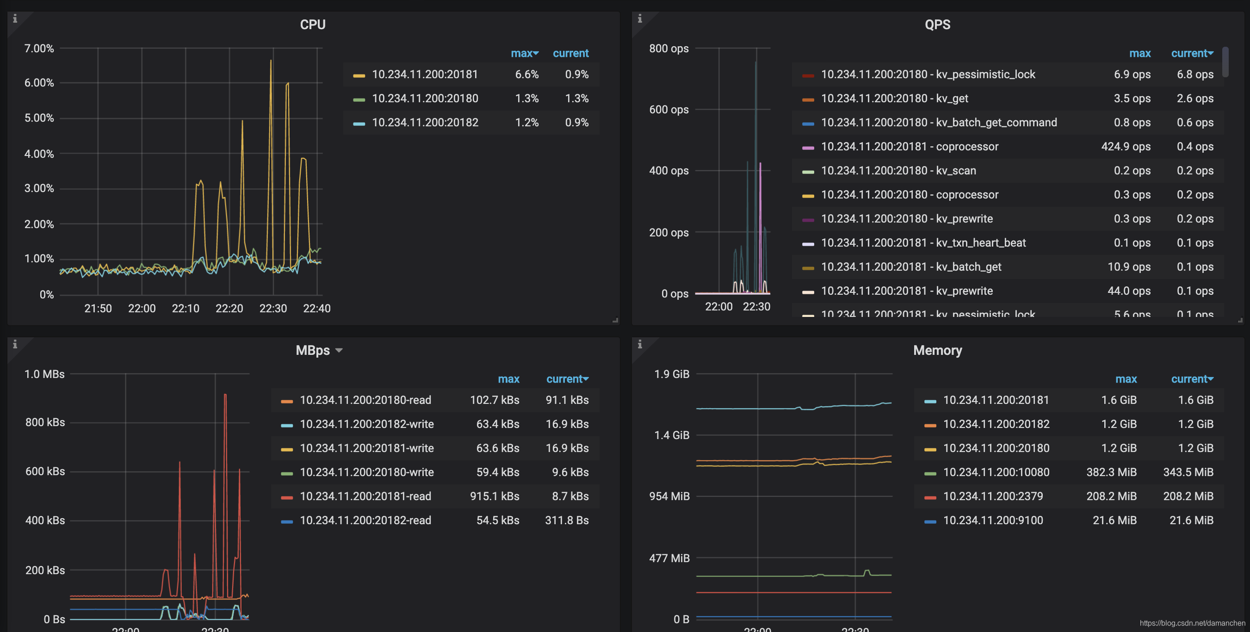Click 382.3 MiB max value for 10080
The image size is (1250, 632).
coord(1111,472)
